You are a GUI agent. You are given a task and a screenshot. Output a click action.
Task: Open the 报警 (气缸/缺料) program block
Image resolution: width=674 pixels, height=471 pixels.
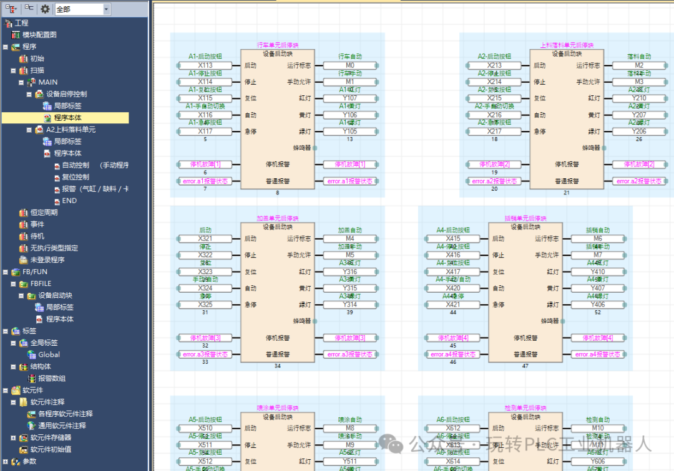pyautogui.click(x=95, y=189)
